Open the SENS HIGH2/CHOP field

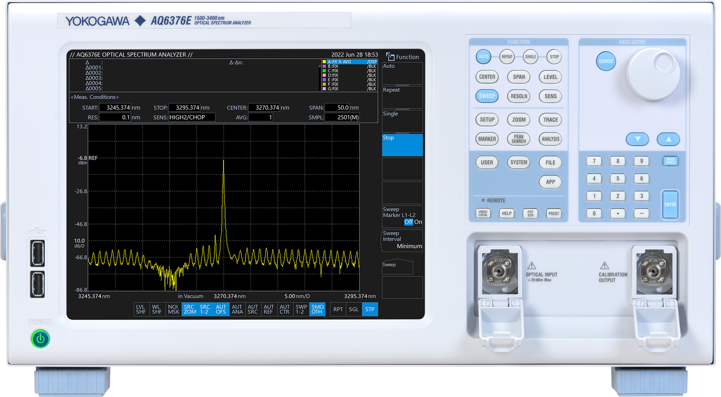tap(192, 118)
